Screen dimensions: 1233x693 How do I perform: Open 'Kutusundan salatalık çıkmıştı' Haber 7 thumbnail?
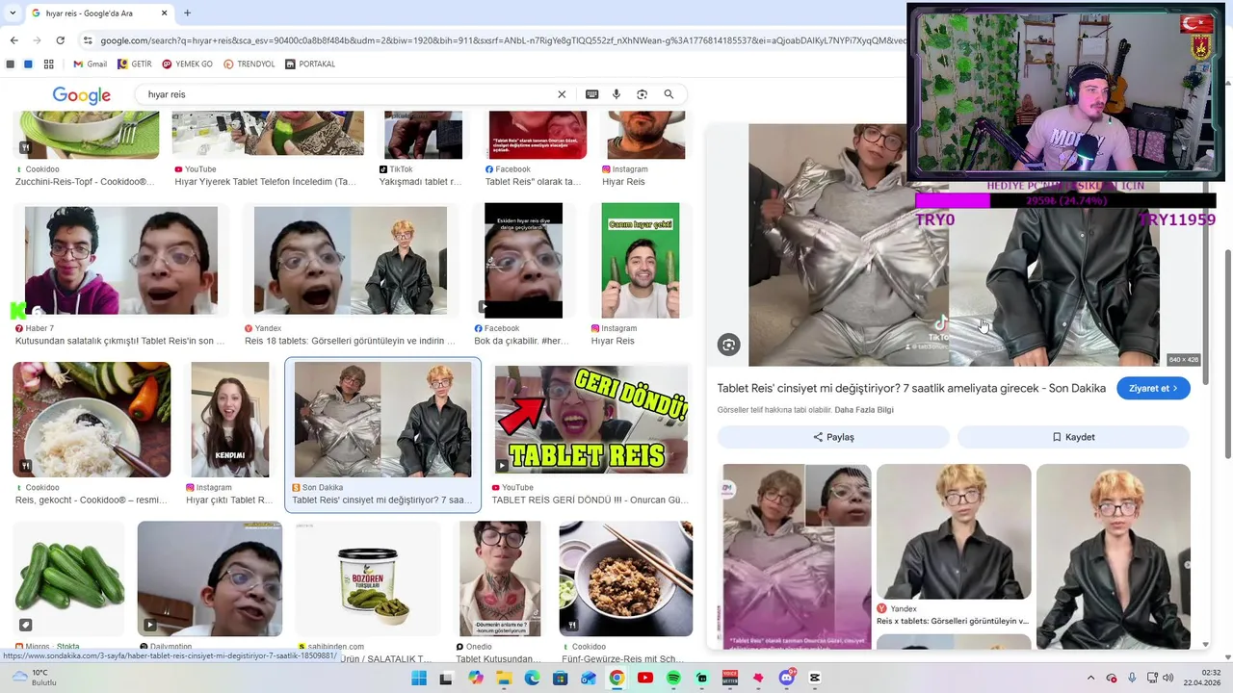(120, 261)
